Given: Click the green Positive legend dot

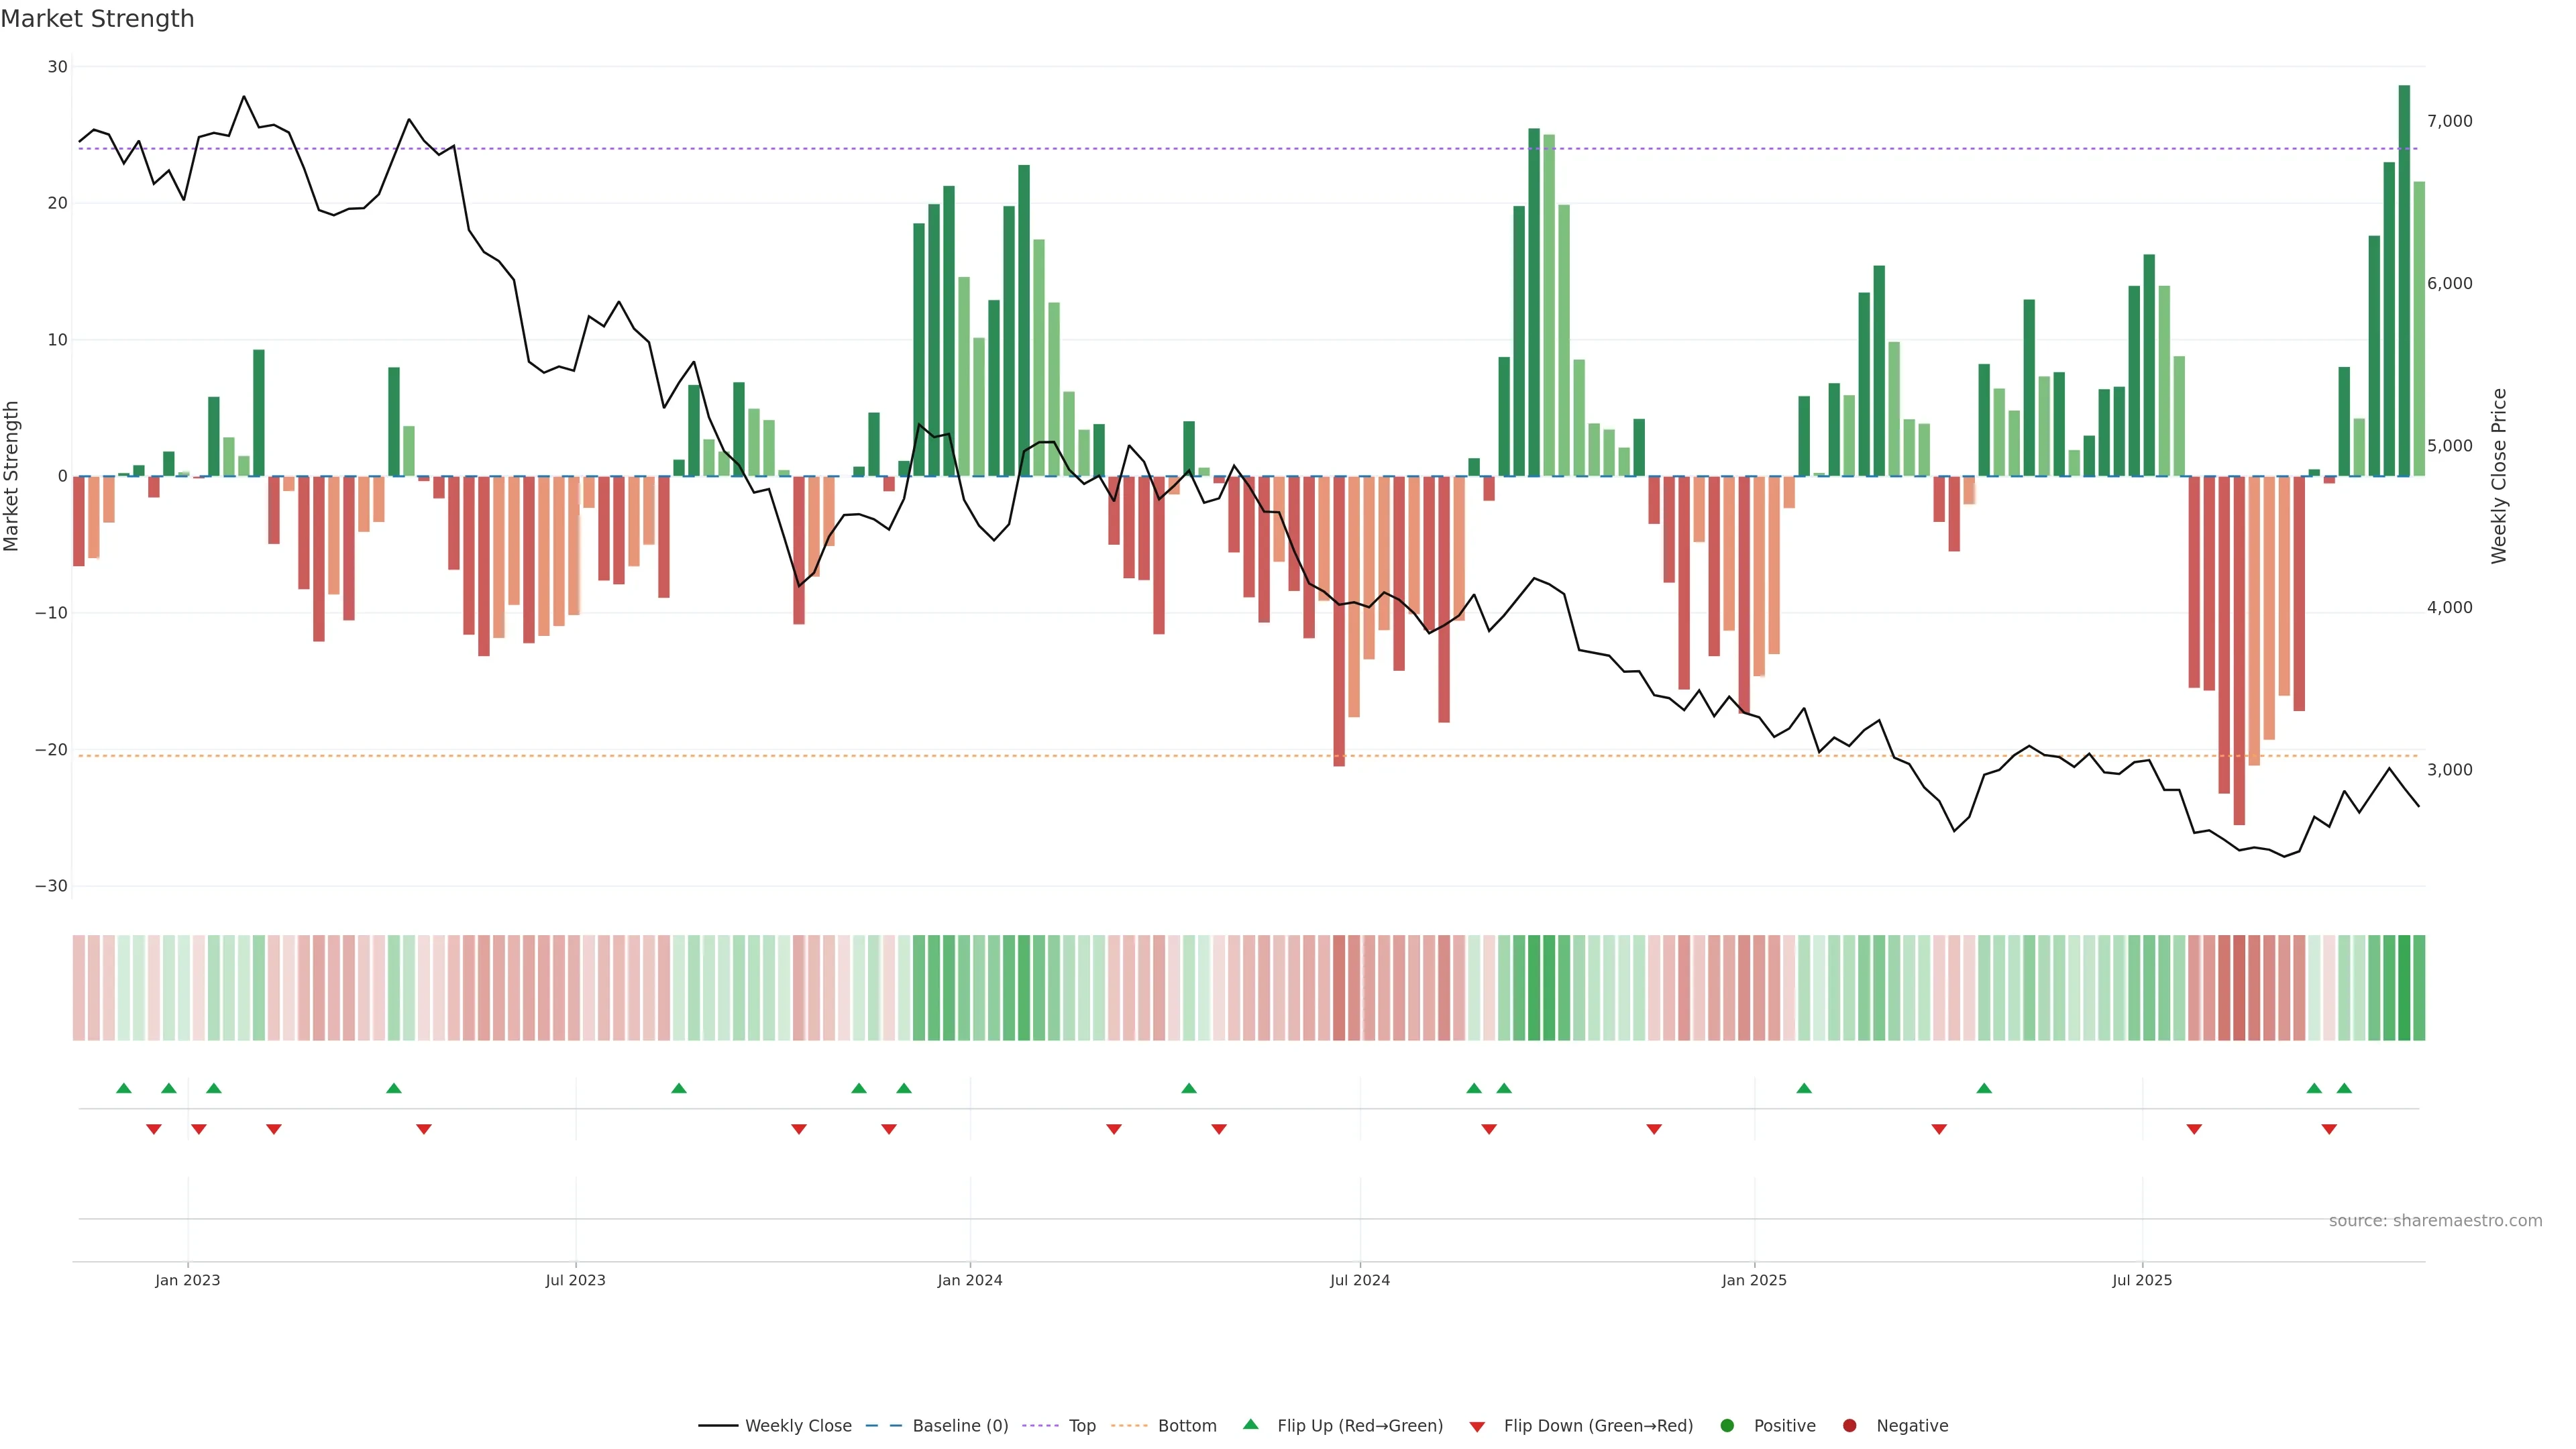Looking at the screenshot, I should pos(1727,1425).
